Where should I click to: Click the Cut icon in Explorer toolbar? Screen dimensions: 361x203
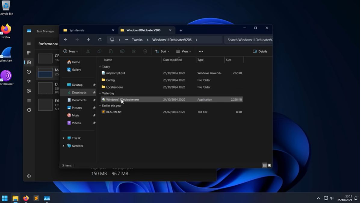pos(88,51)
